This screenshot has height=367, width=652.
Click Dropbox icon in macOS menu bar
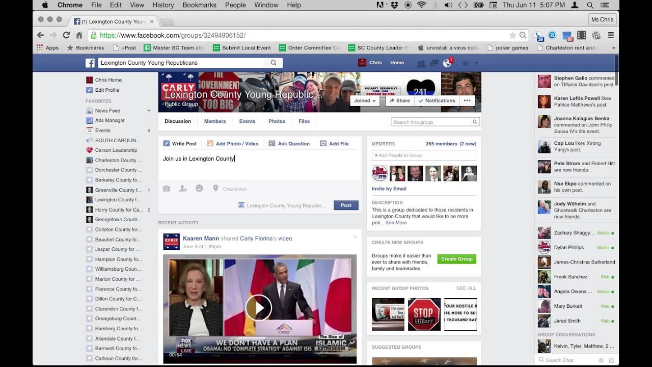click(x=395, y=5)
